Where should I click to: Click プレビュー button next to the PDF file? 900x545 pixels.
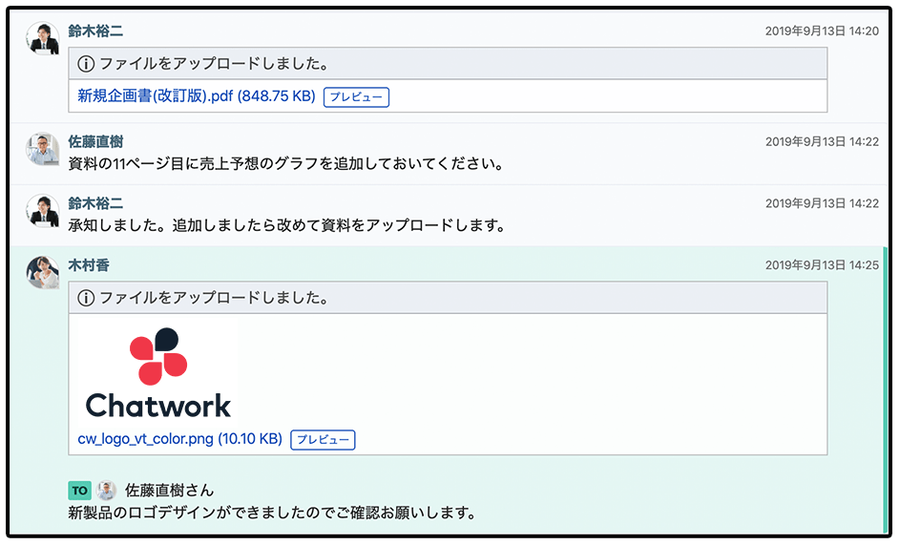pos(356,97)
